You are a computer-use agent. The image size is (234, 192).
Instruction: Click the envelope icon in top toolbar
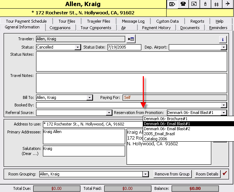[194, 4]
